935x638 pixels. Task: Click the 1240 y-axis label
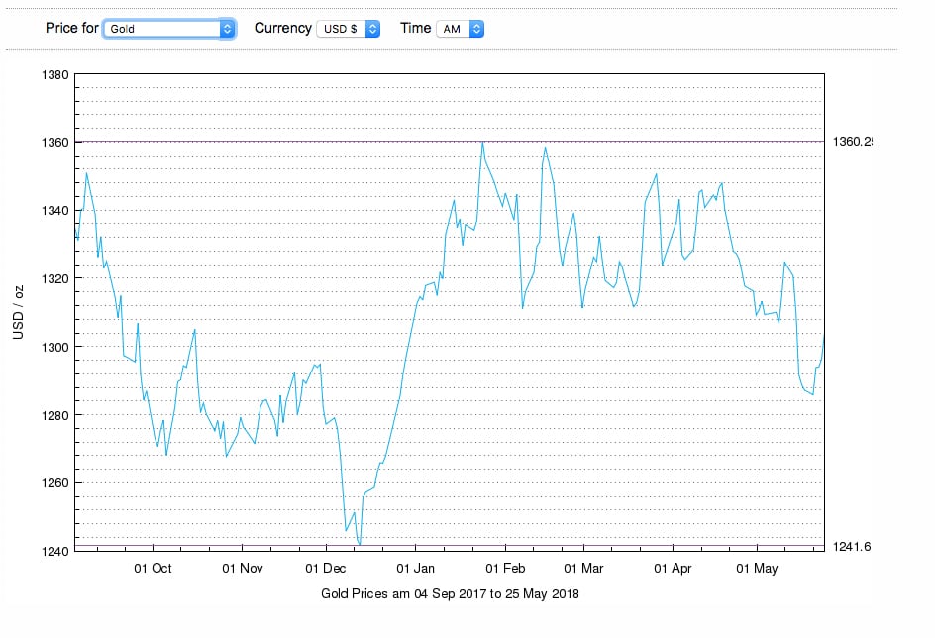tap(54, 552)
